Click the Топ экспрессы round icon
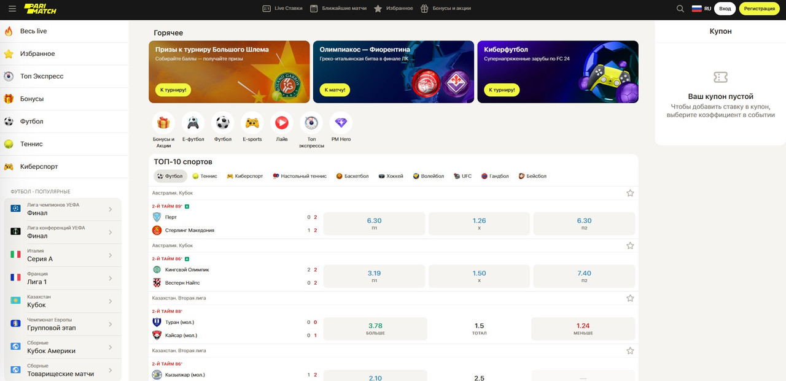Screen dimensions: 786x381 click(311, 123)
